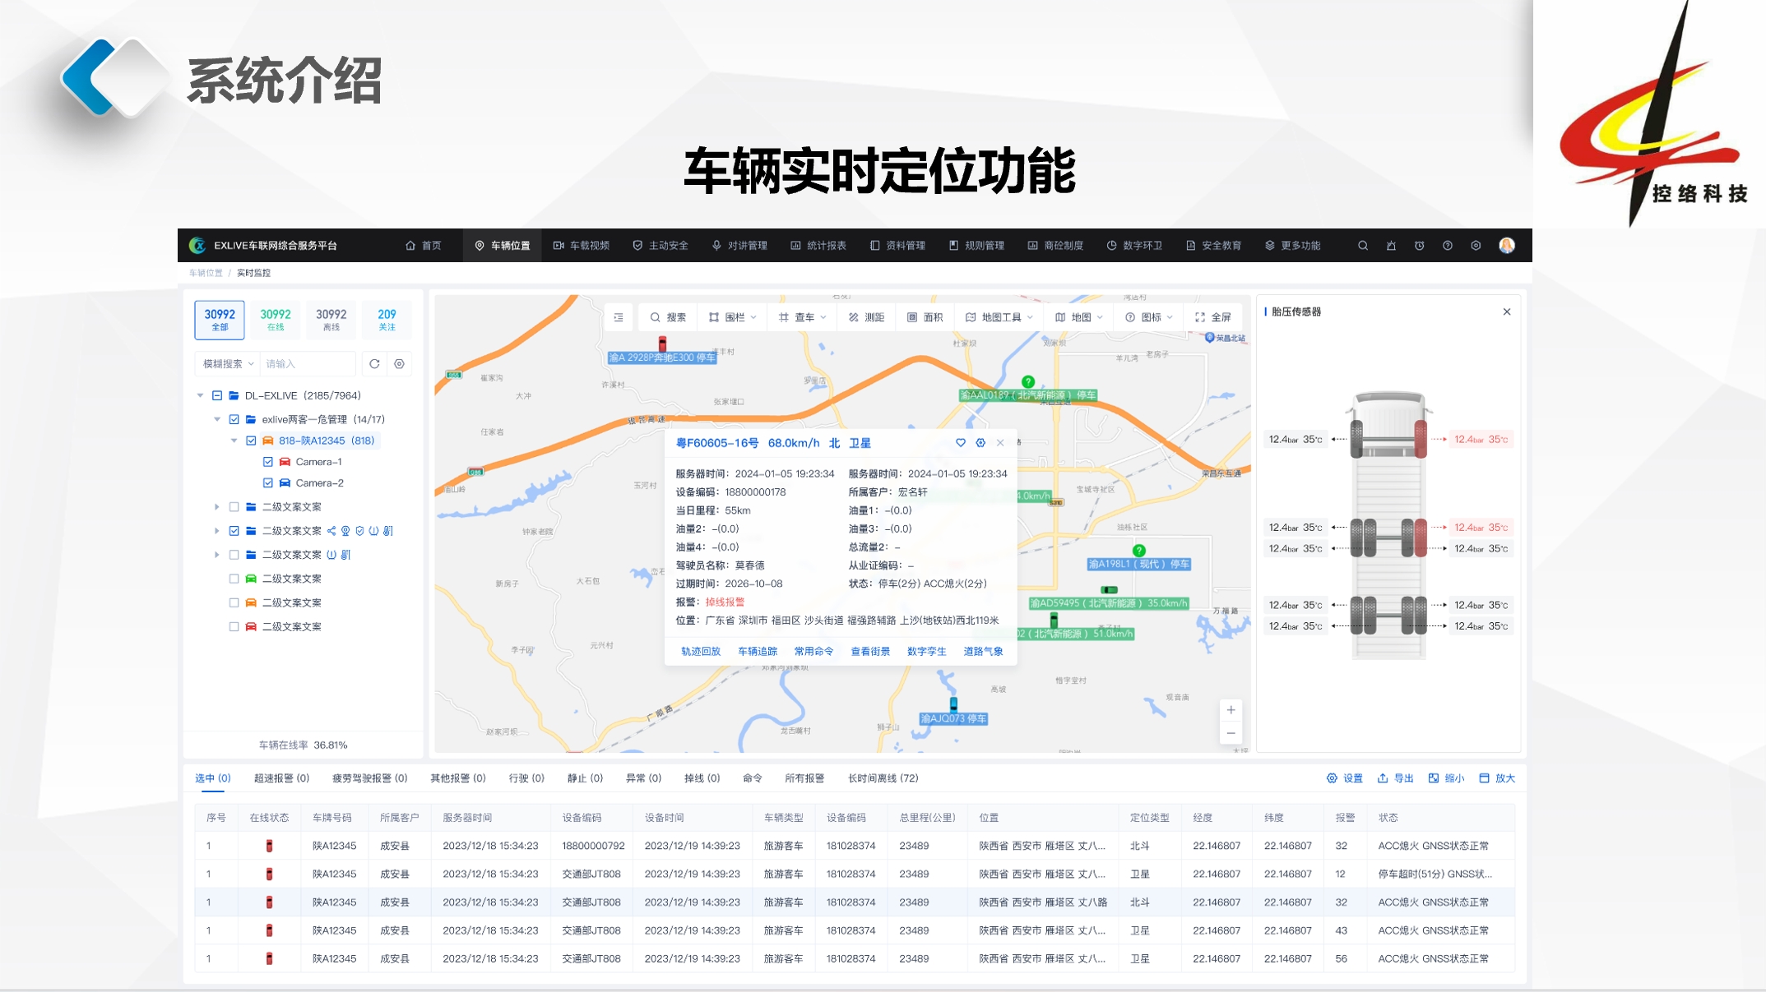1766x992 pixels.
Task: Click map zoom in plus button
Action: (1231, 710)
